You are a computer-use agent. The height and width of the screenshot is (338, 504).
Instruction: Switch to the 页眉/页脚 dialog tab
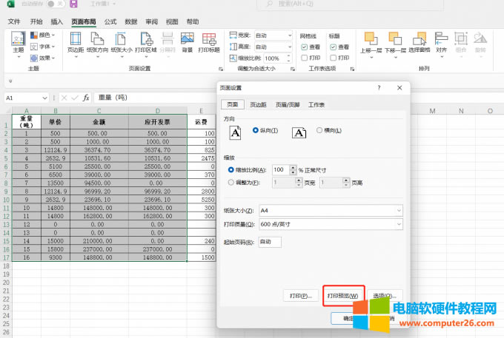pos(287,105)
